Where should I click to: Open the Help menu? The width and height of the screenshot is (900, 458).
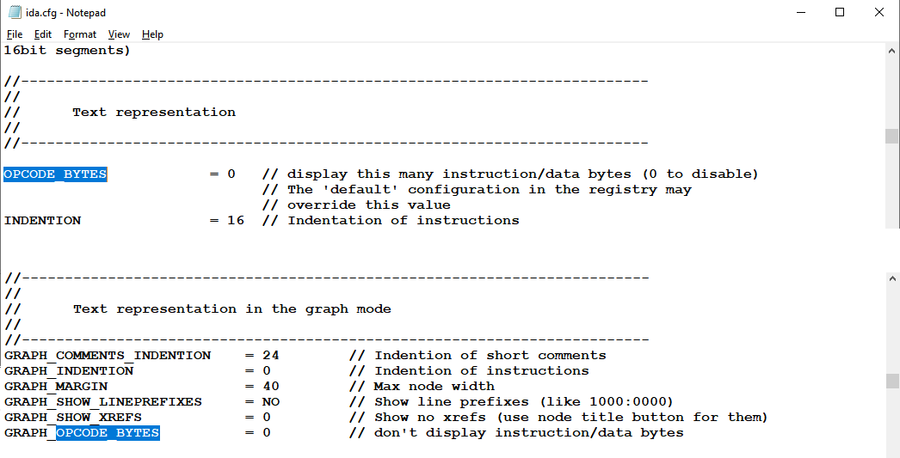click(152, 34)
